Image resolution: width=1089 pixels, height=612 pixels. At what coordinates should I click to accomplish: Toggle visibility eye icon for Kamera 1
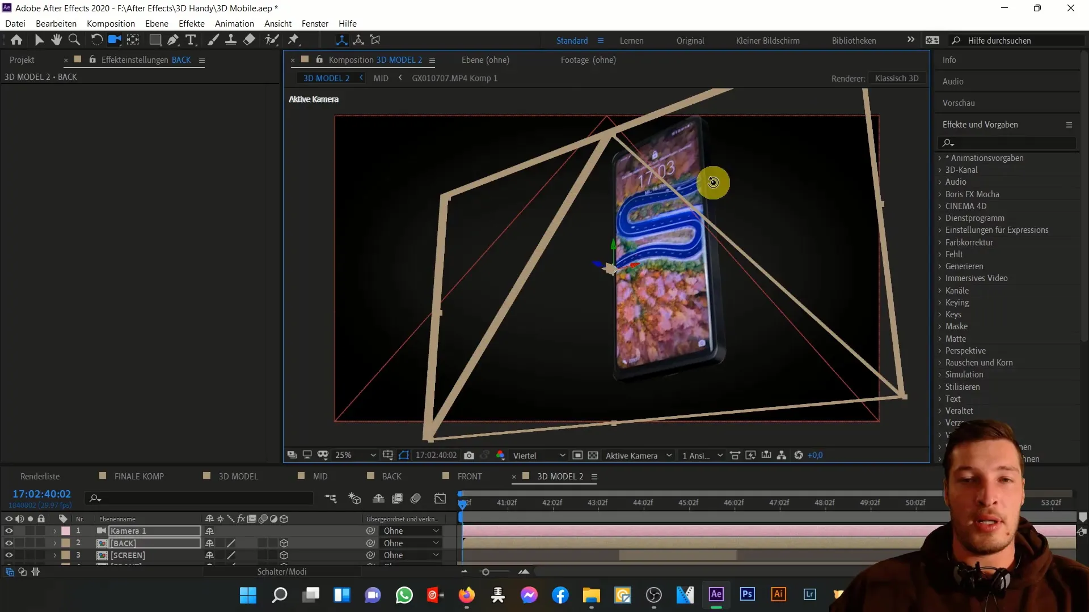click(x=9, y=530)
